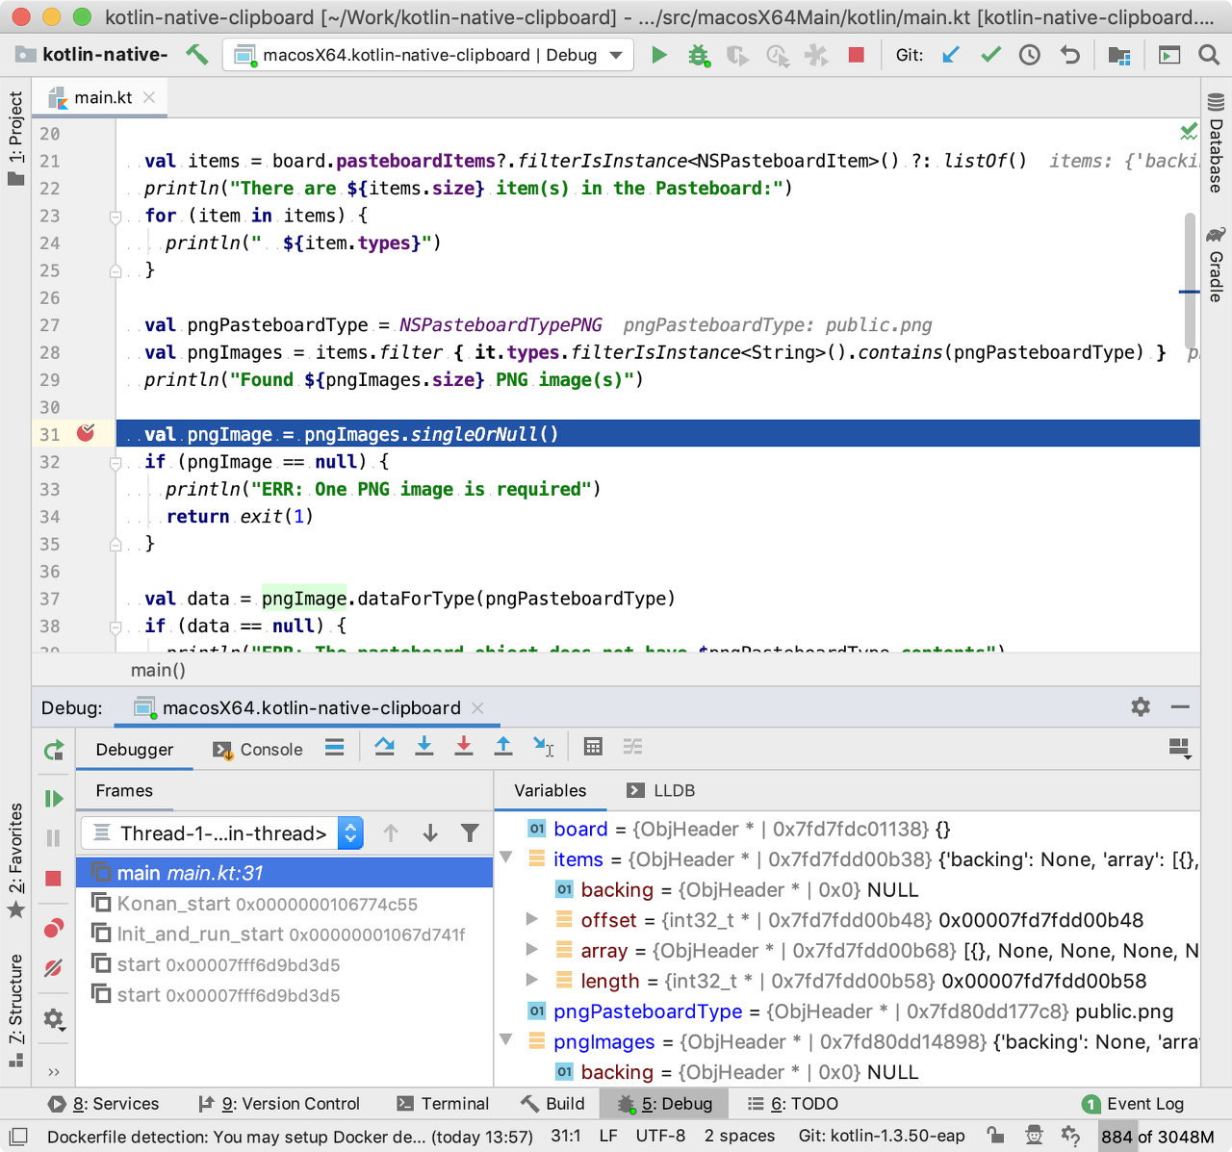Screen dimensions: 1232x1152
Task: Select frame Konan_start in Frames list
Action: point(285,904)
